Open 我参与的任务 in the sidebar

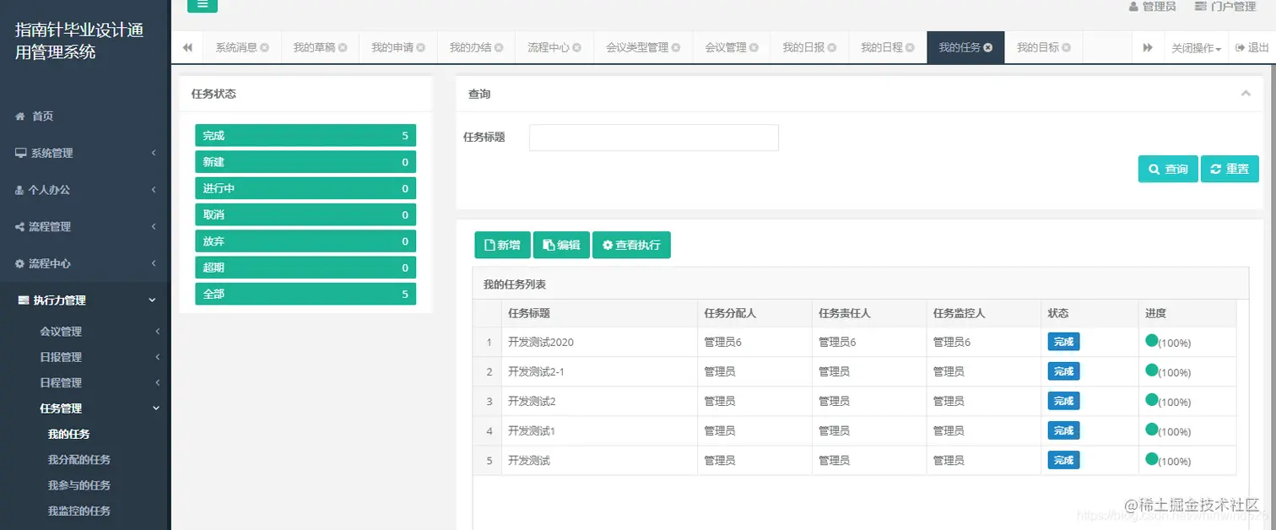79,485
